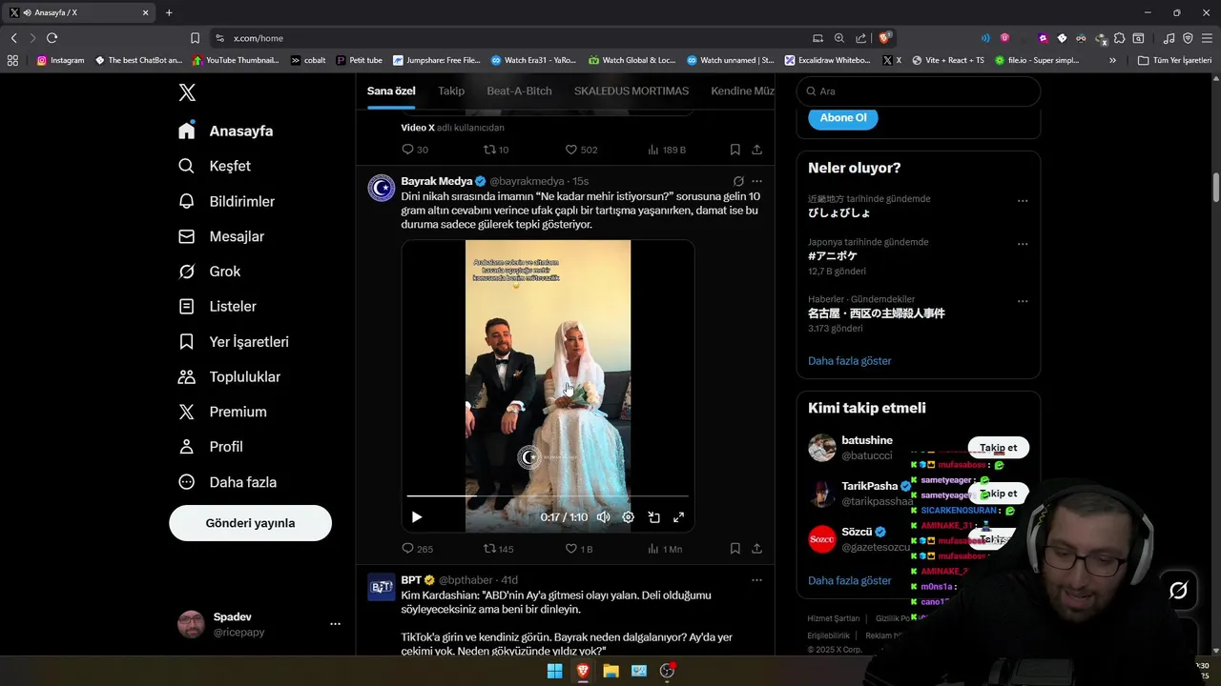Image resolution: width=1221 pixels, height=686 pixels.
Task: Reply icon with 30 comments
Action: click(415, 150)
